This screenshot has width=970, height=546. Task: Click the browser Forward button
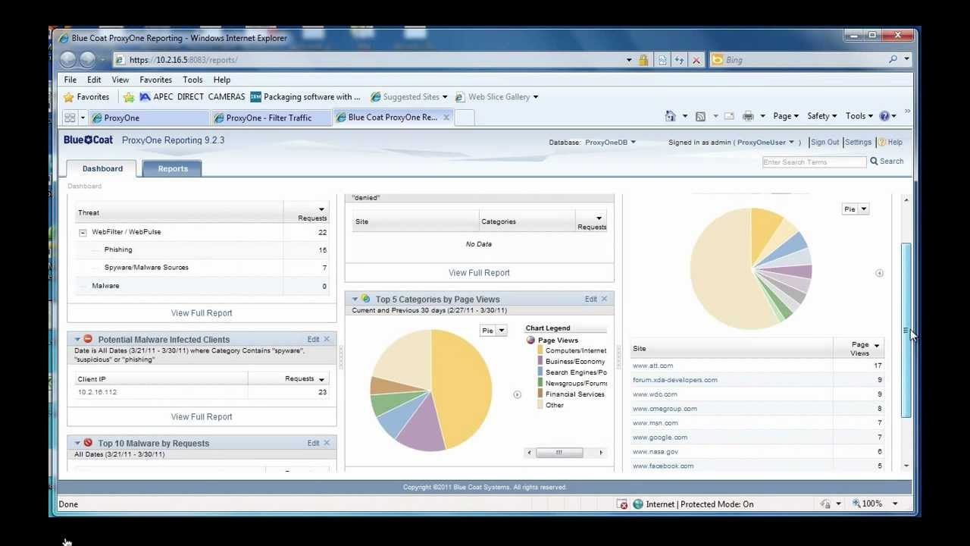(x=88, y=59)
